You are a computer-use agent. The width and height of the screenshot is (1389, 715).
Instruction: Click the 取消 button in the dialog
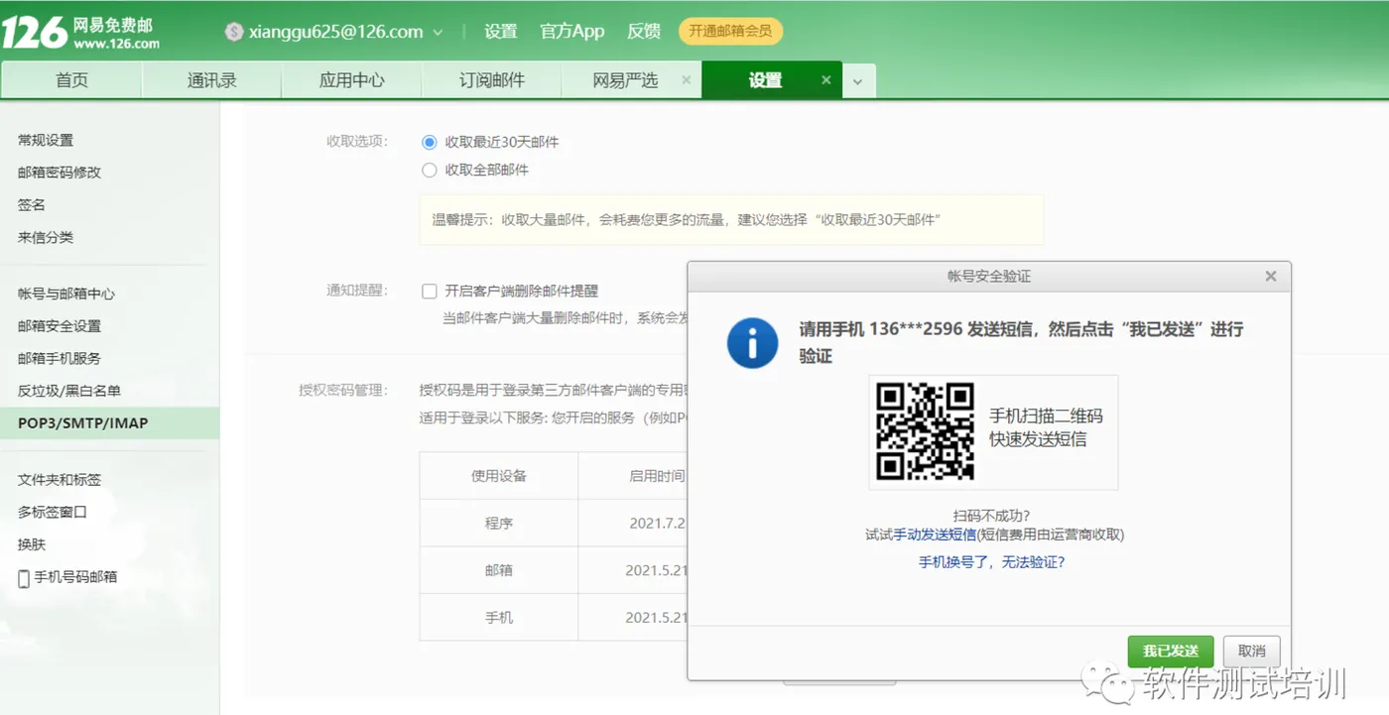point(1252,652)
